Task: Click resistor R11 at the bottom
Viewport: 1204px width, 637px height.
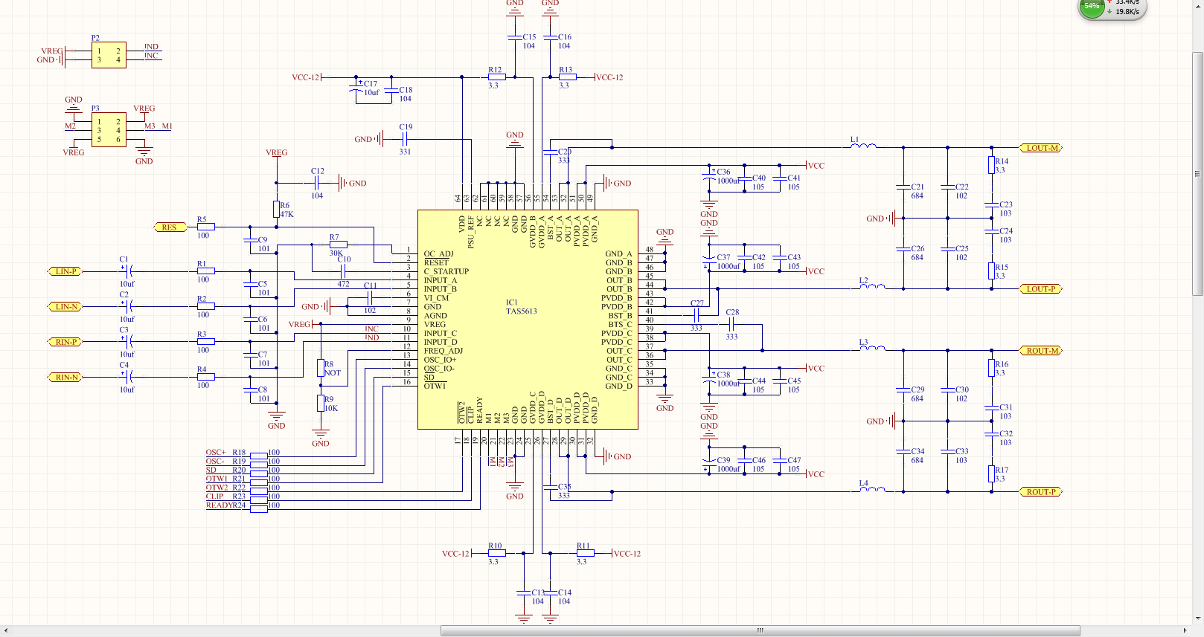Action: click(586, 553)
